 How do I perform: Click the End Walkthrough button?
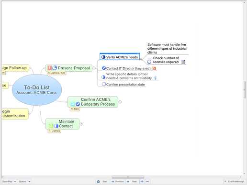coord(234,182)
